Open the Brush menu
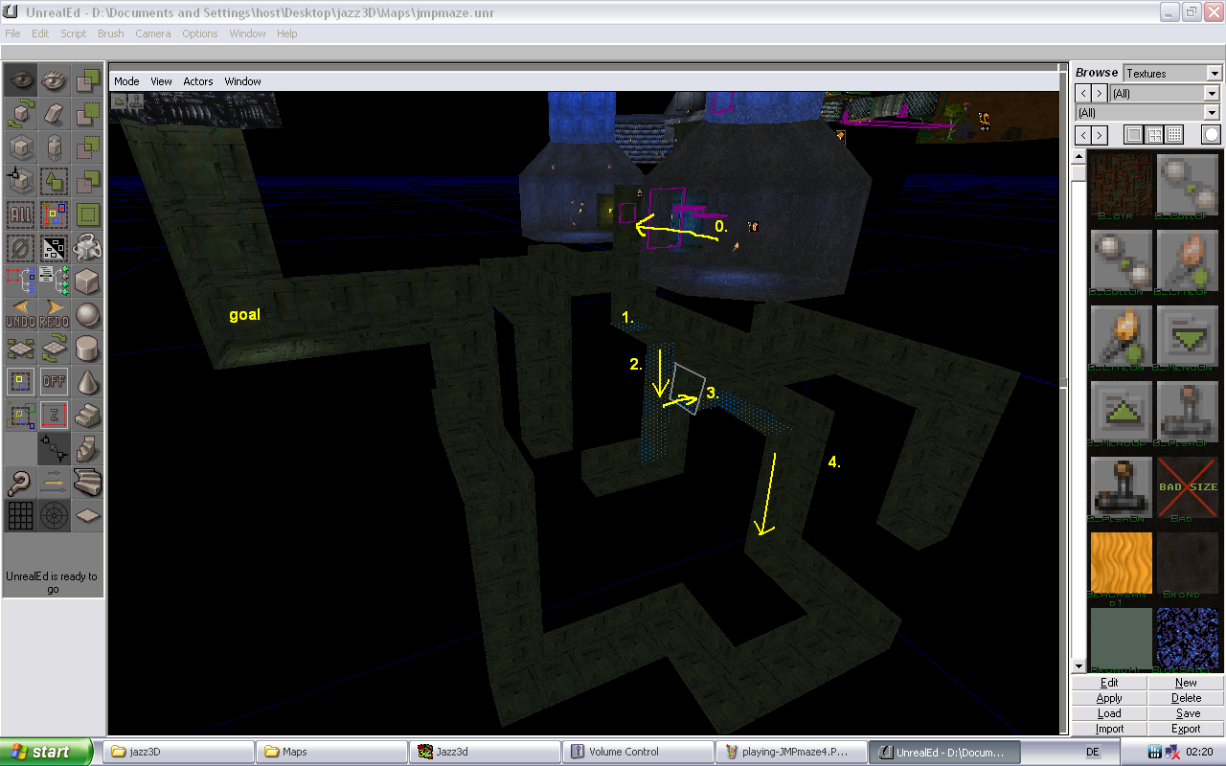This screenshot has height=766, width=1226. click(x=111, y=34)
